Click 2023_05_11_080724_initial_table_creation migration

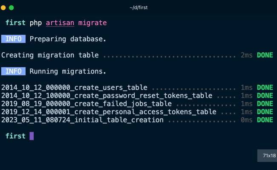(x=82, y=120)
